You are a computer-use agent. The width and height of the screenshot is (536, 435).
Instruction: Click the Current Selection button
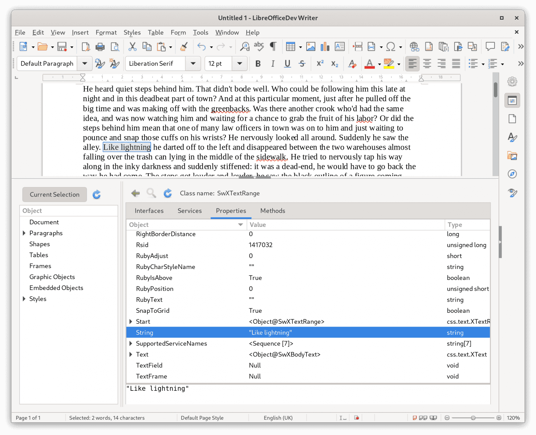54,194
